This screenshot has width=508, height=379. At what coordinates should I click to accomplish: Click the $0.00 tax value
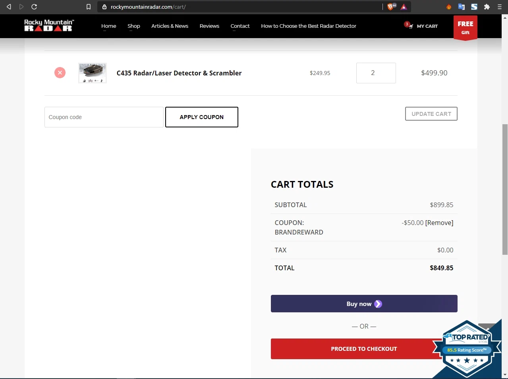click(x=445, y=250)
